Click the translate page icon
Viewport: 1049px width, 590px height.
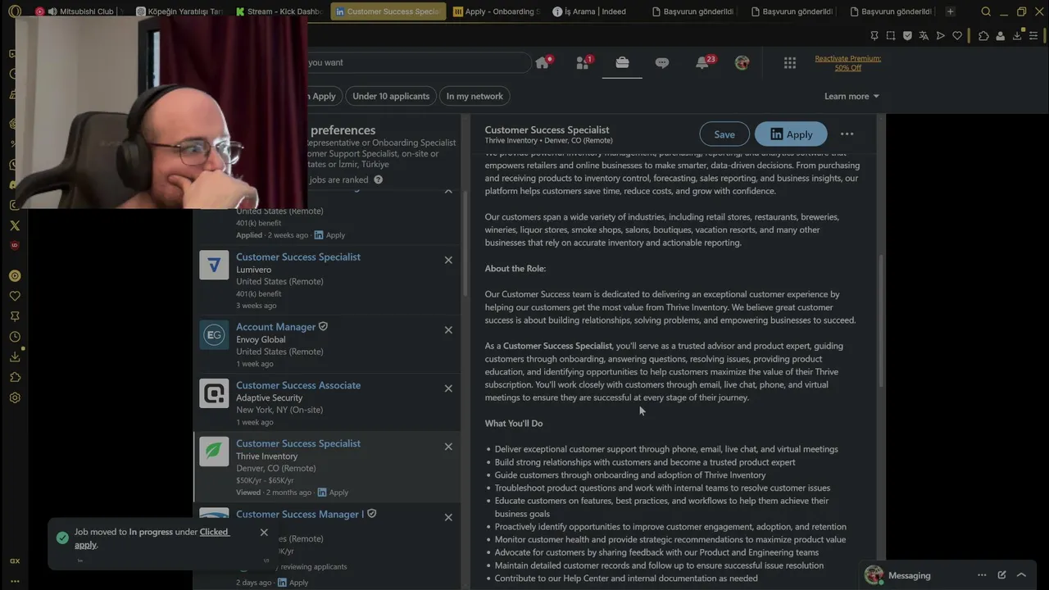point(924,36)
